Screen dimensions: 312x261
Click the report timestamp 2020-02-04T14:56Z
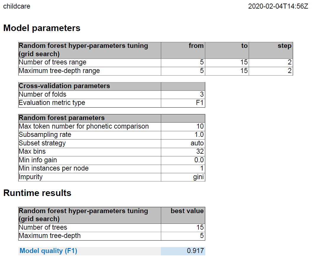(278, 6)
